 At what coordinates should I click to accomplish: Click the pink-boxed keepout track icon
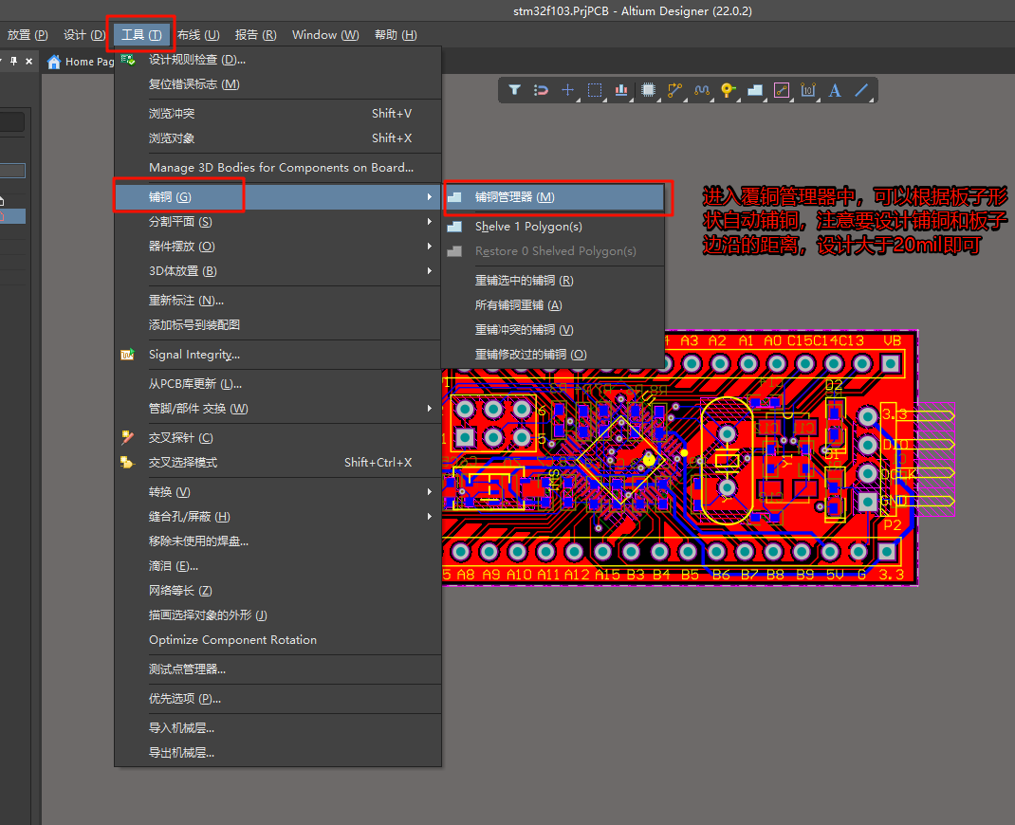pos(782,90)
